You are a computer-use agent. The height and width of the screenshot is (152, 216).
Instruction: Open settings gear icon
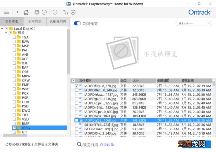(37, 12)
